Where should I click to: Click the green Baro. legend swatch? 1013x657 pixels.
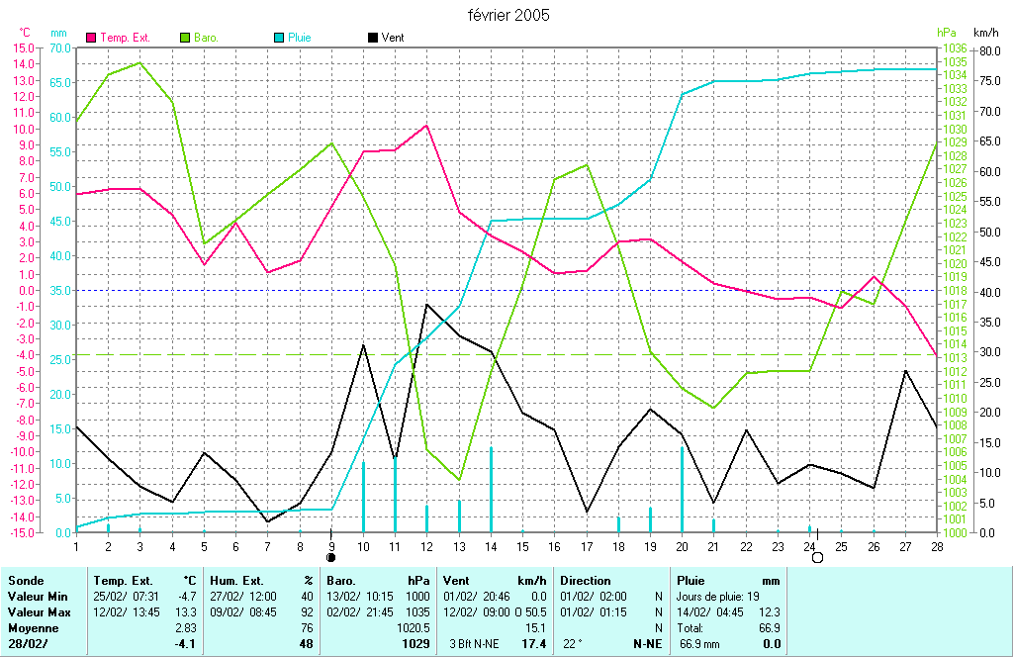[x=185, y=38]
